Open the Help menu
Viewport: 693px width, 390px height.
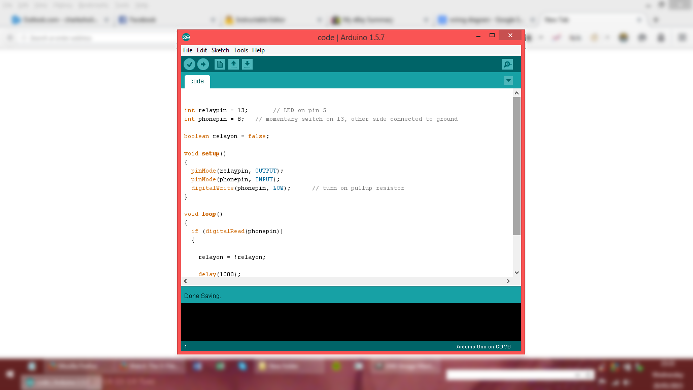coord(259,50)
